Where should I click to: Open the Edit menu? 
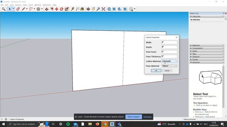7,5
